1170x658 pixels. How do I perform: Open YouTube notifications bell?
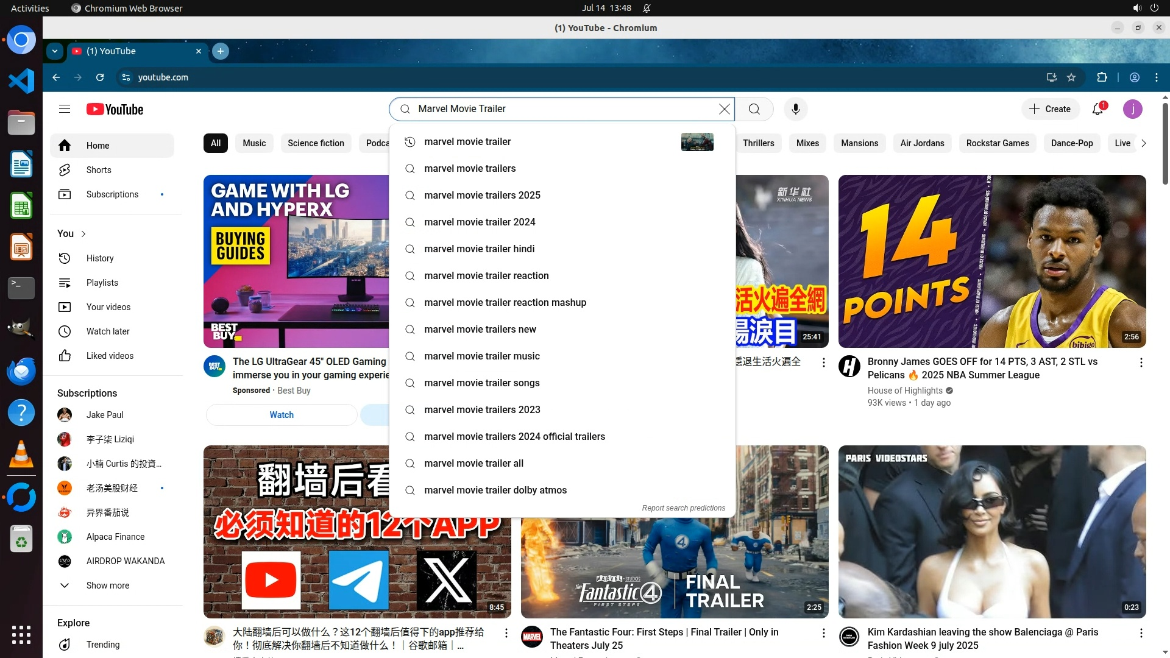point(1097,109)
